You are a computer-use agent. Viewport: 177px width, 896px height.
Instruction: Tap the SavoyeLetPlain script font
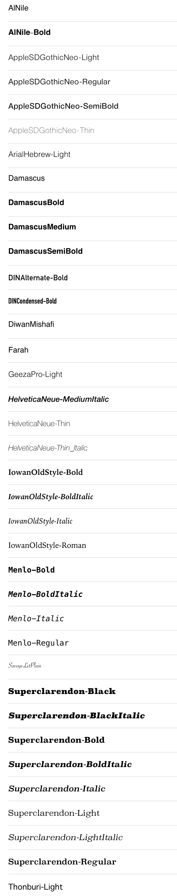click(x=88, y=667)
